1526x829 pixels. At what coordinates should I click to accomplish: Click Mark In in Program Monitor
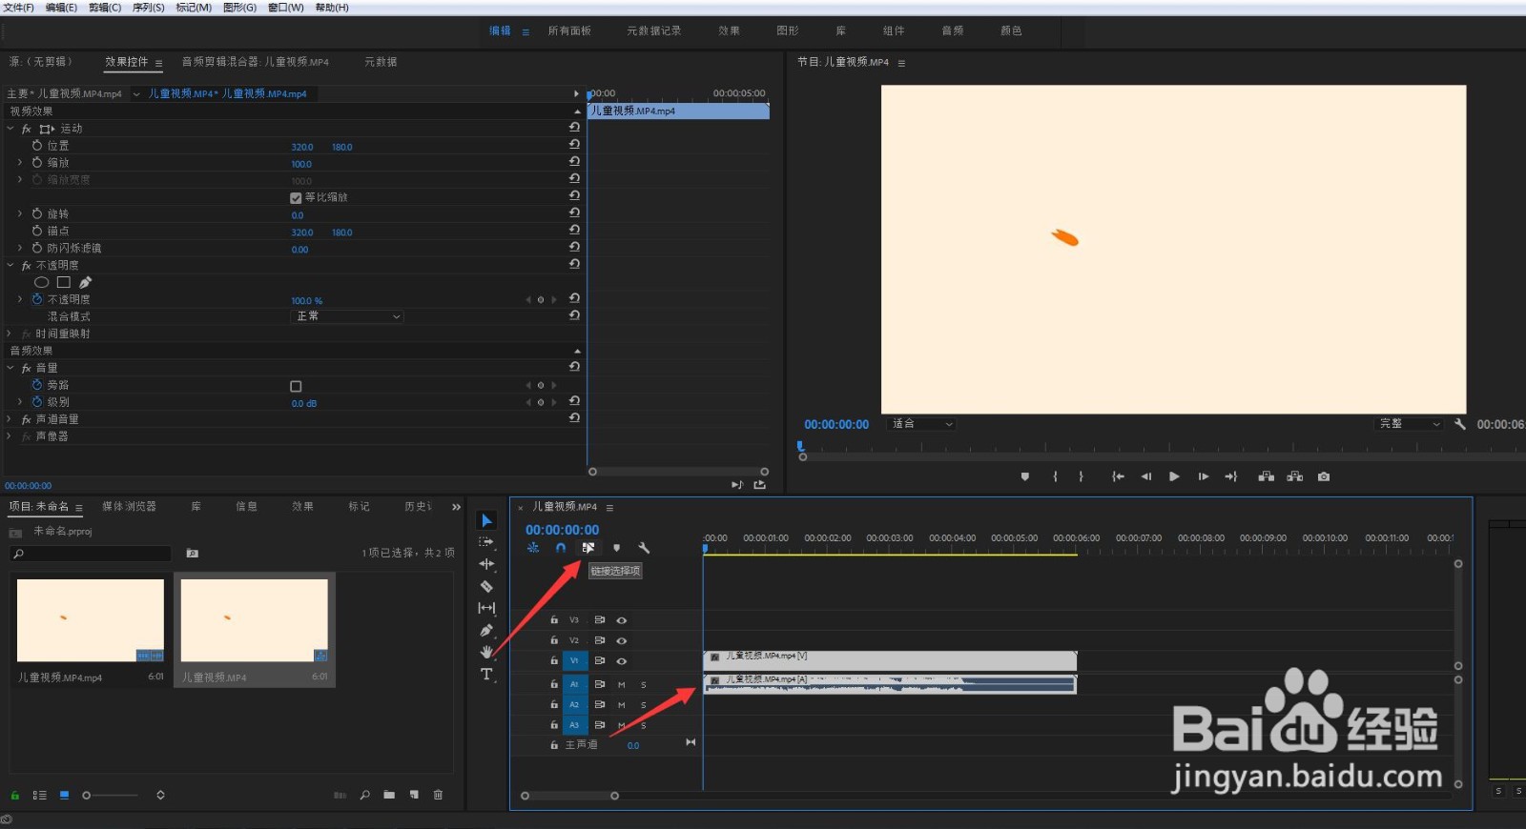[x=1055, y=476]
